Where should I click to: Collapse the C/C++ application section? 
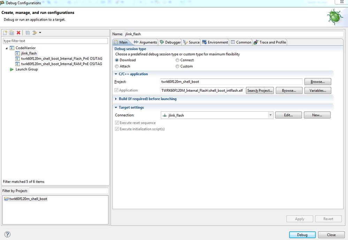[116, 74]
